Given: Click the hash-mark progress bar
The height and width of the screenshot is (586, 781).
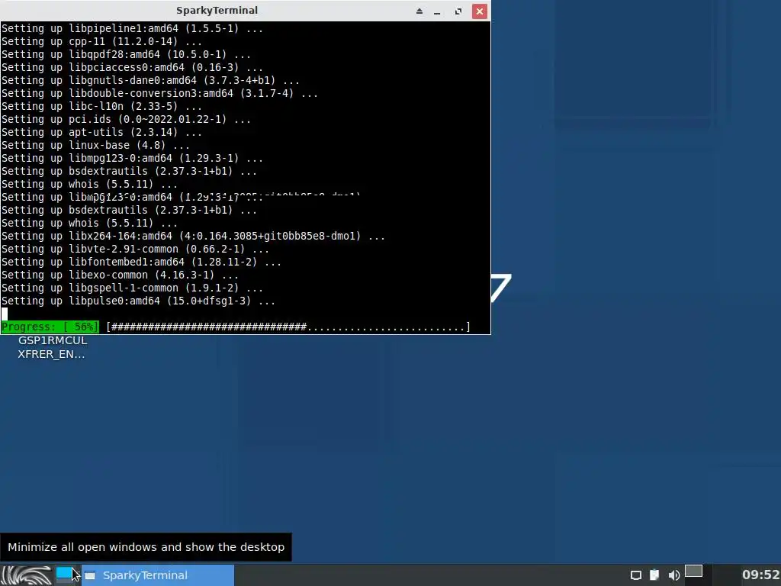Looking at the screenshot, I should point(288,327).
